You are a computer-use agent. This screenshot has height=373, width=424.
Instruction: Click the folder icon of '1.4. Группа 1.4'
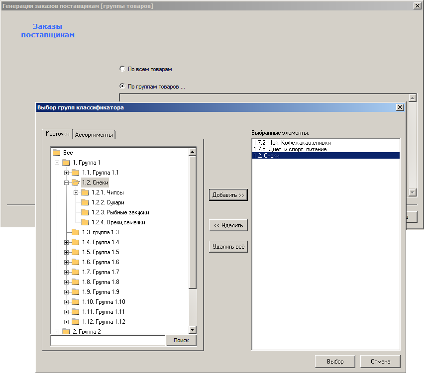coord(76,242)
